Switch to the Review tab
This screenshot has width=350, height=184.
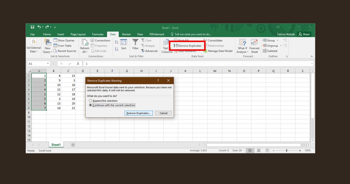click(126, 34)
